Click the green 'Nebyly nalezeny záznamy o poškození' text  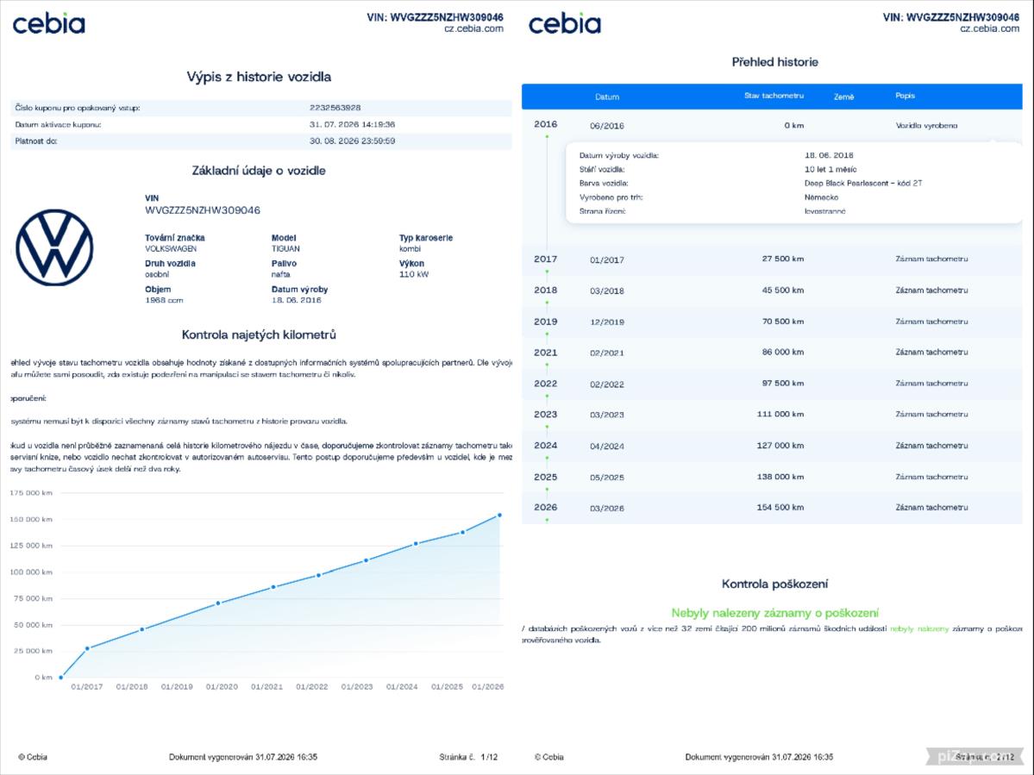(x=774, y=613)
